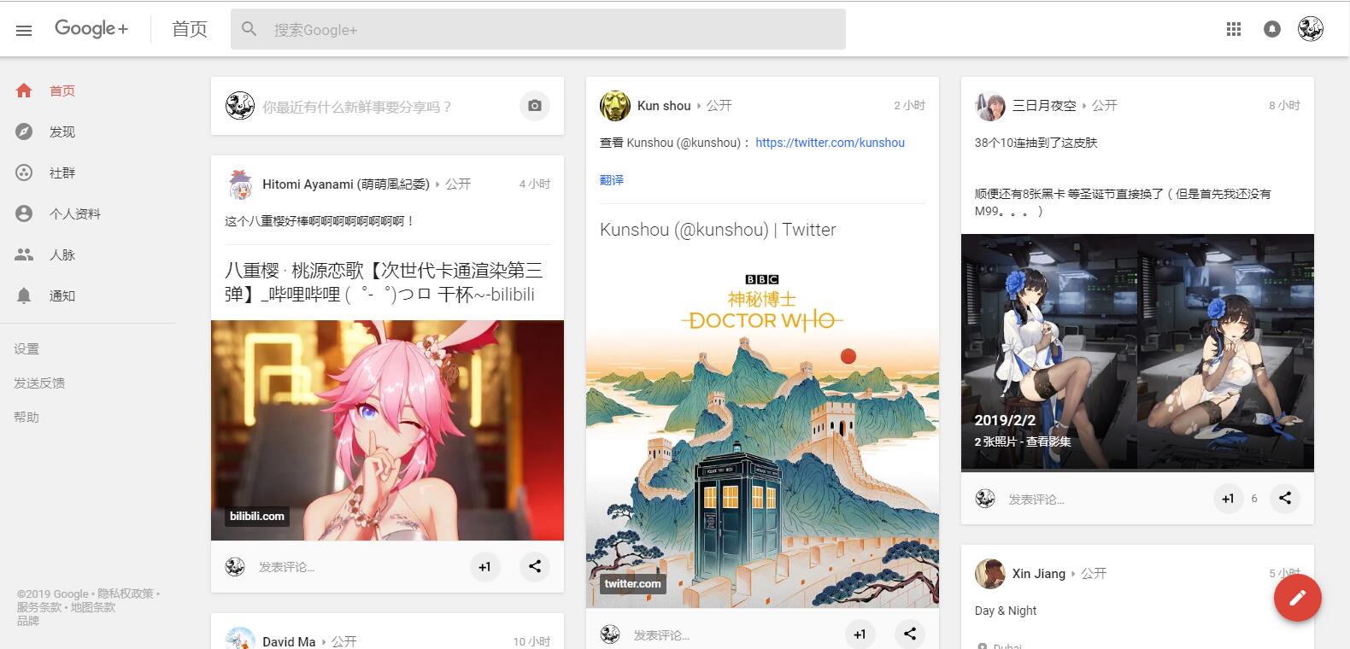Select 个人资料 in the sidebar
The image size is (1350, 649).
(x=75, y=213)
